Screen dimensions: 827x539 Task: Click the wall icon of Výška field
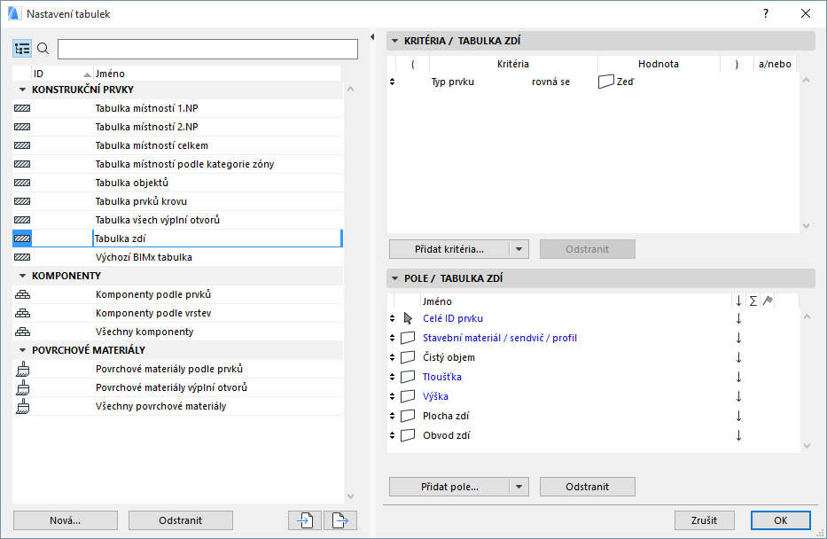(408, 396)
